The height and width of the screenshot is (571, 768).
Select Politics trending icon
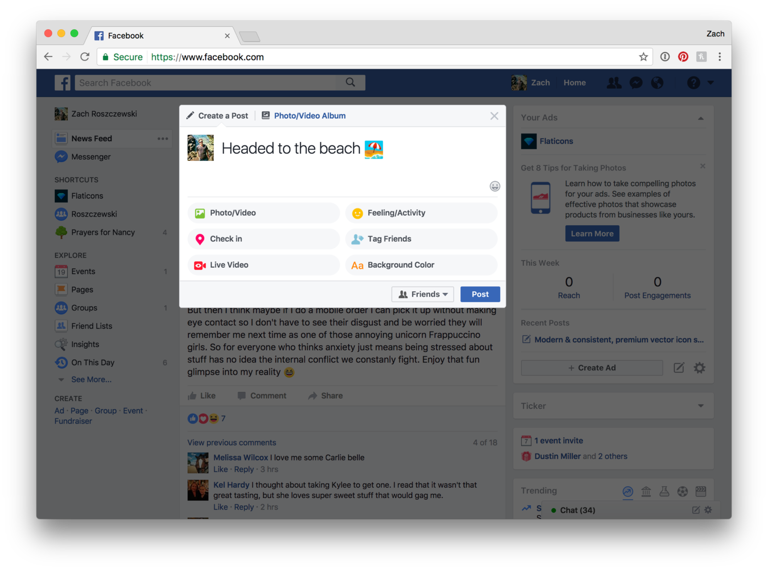646,492
